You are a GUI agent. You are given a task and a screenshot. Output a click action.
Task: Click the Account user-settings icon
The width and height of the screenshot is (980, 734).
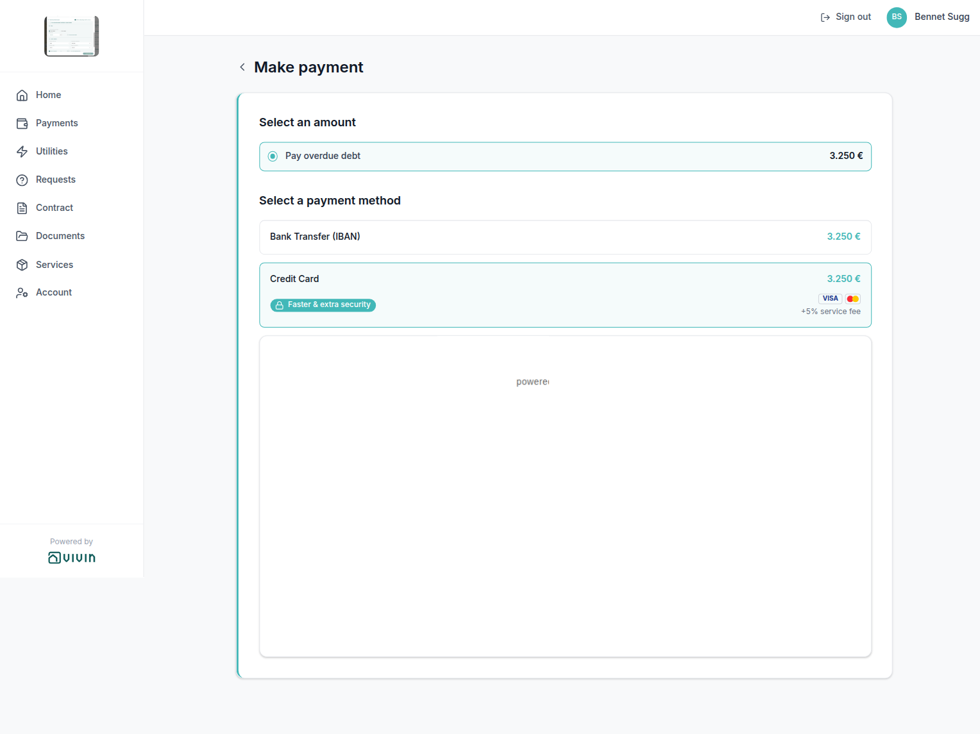pyautogui.click(x=22, y=293)
